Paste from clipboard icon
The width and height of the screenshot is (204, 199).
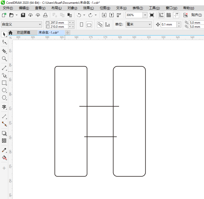[70, 15]
